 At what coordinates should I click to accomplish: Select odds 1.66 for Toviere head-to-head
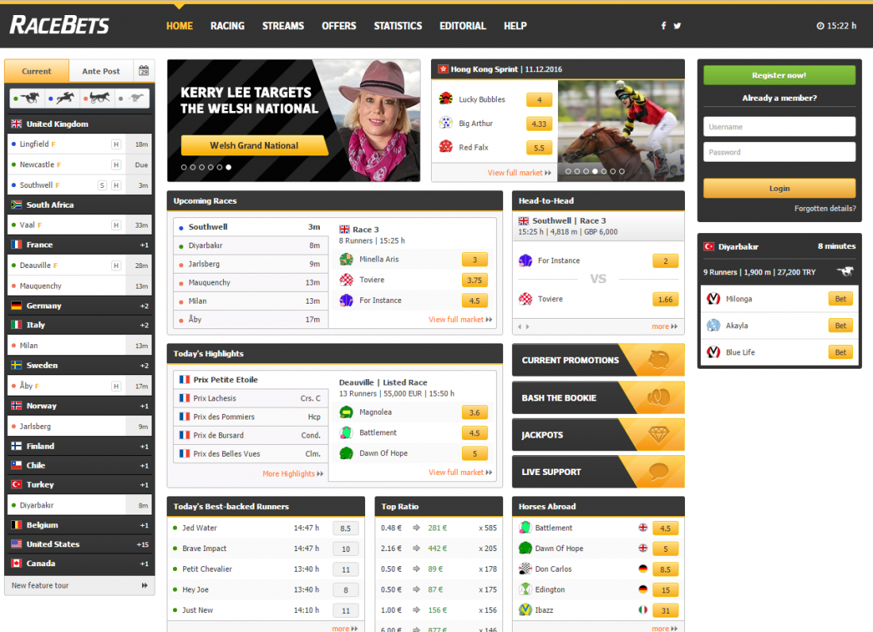point(665,299)
